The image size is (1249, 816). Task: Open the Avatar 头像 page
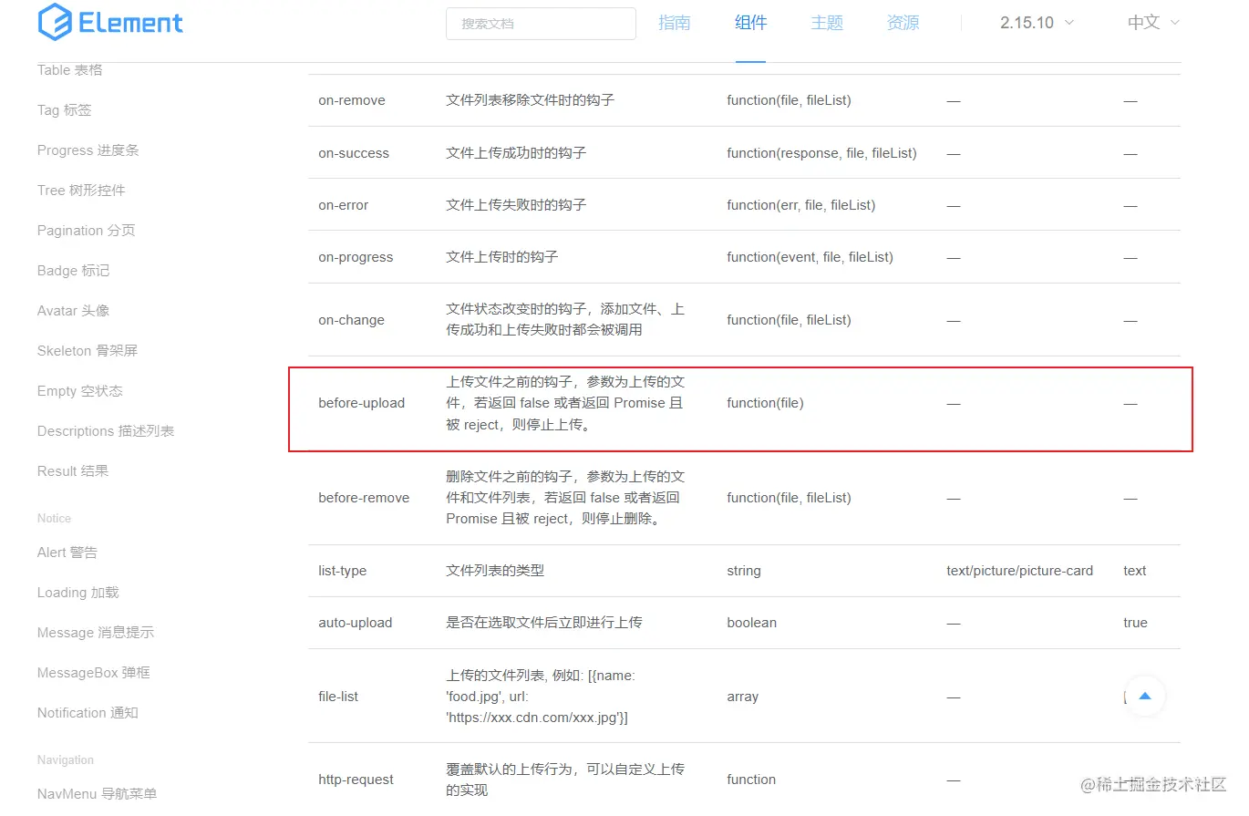tap(72, 310)
